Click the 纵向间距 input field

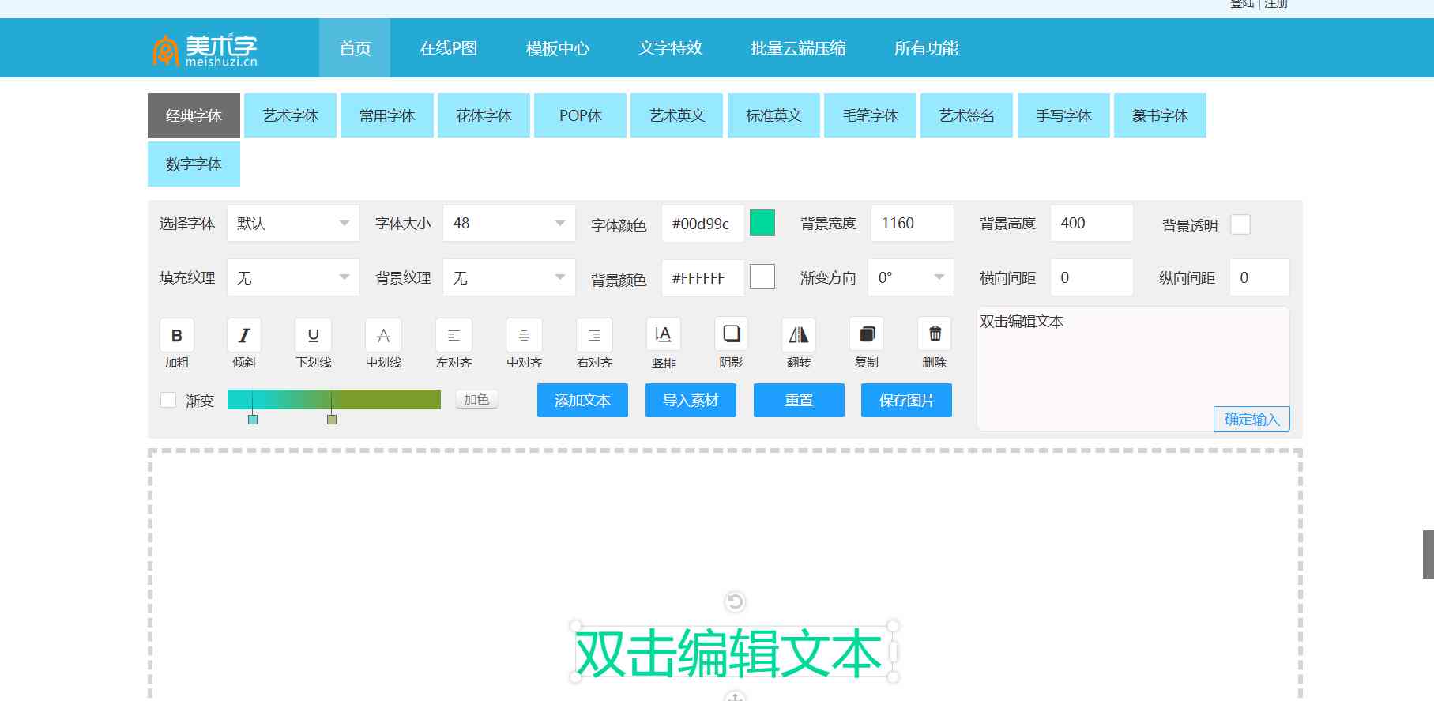1259,277
